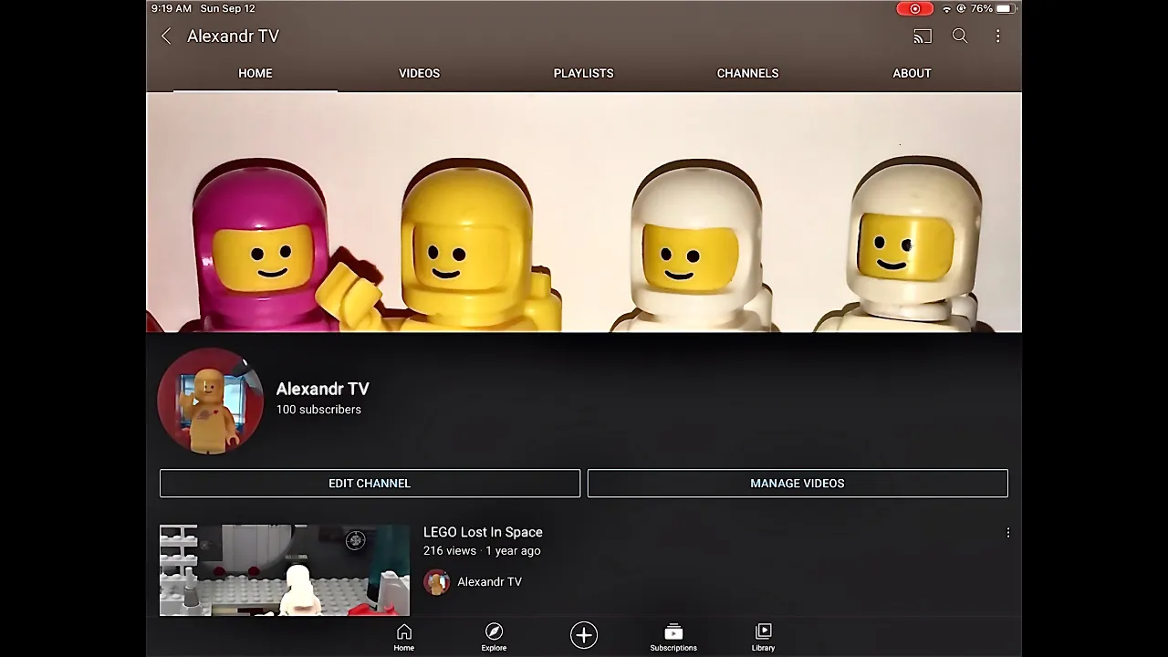Viewport: 1168px width, 657px height.
Task: Tap the 9:19 AM clock
Action: coord(172,8)
